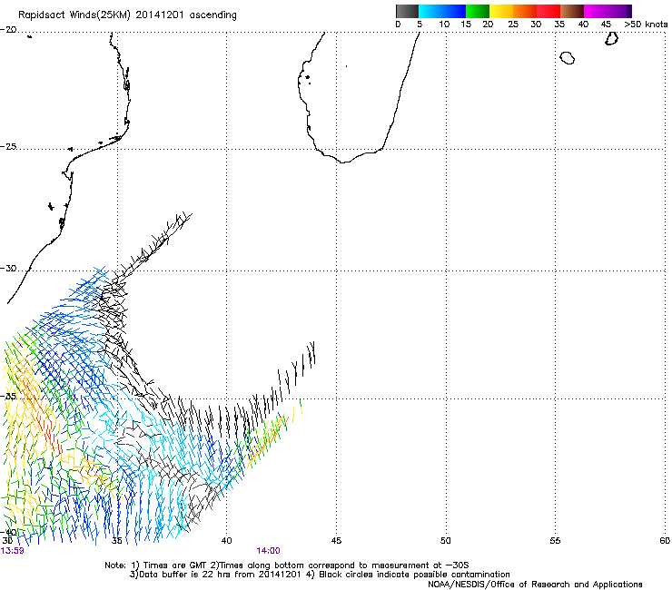Click the title text 'Rapidsact Winds(25KM) 20141201 ascending'
Viewport: 672px width, 590px height.
pyautogui.click(x=127, y=15)
